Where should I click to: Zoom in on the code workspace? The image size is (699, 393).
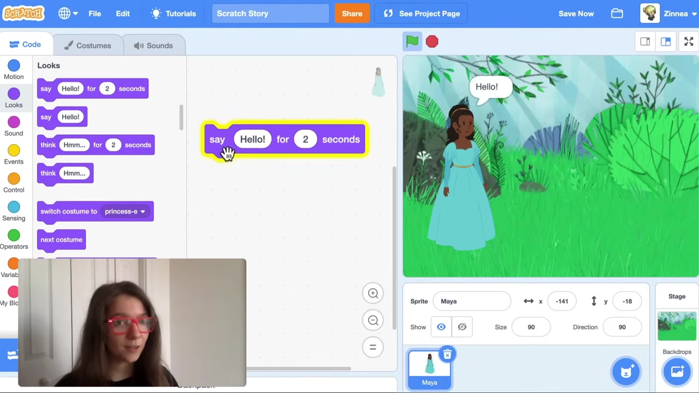tap(373, 293)
